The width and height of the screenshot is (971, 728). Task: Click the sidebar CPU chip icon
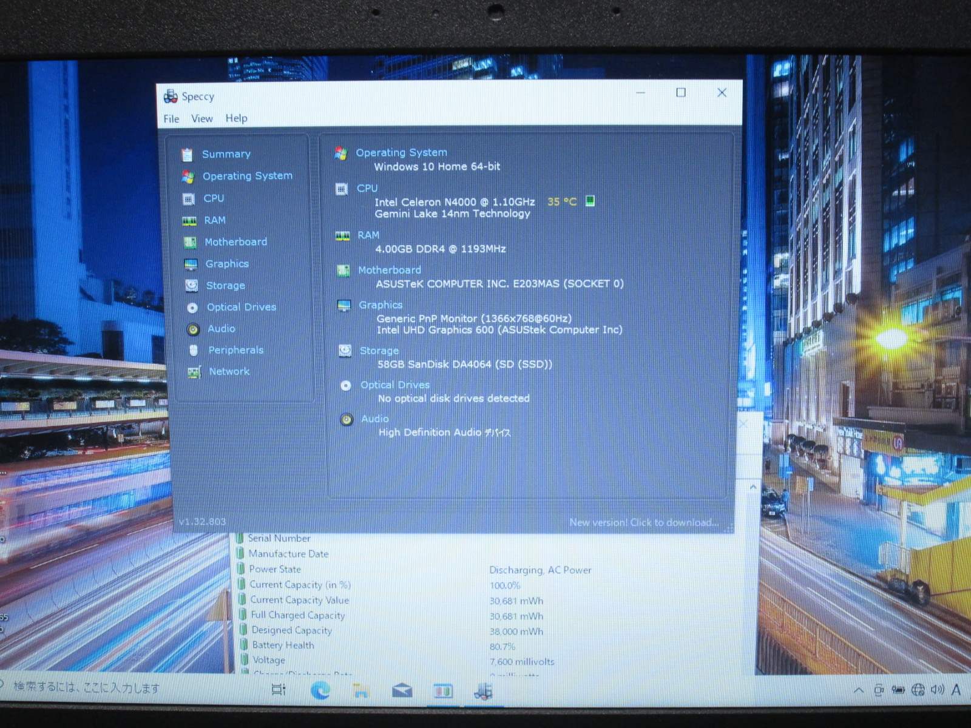(189, 199)
